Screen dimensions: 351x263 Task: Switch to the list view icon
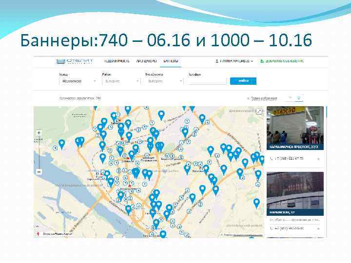click(290, 98)
